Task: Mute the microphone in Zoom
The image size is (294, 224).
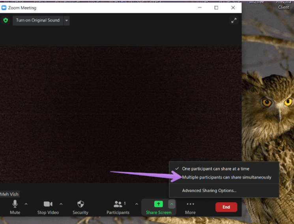Action: [x=15, y=207]
